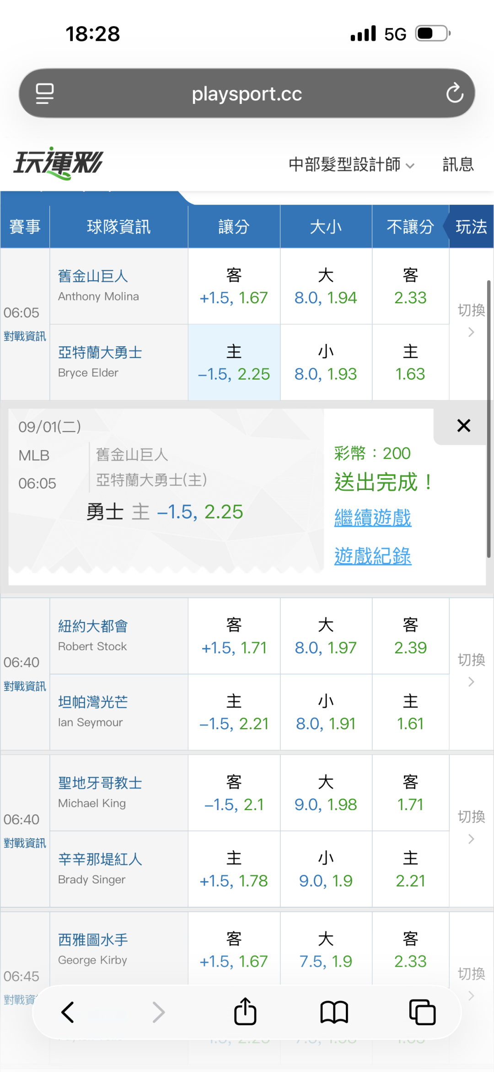Tap the Safari back arrow
The image size is (494, 1072).
(x=68, y=1012)
